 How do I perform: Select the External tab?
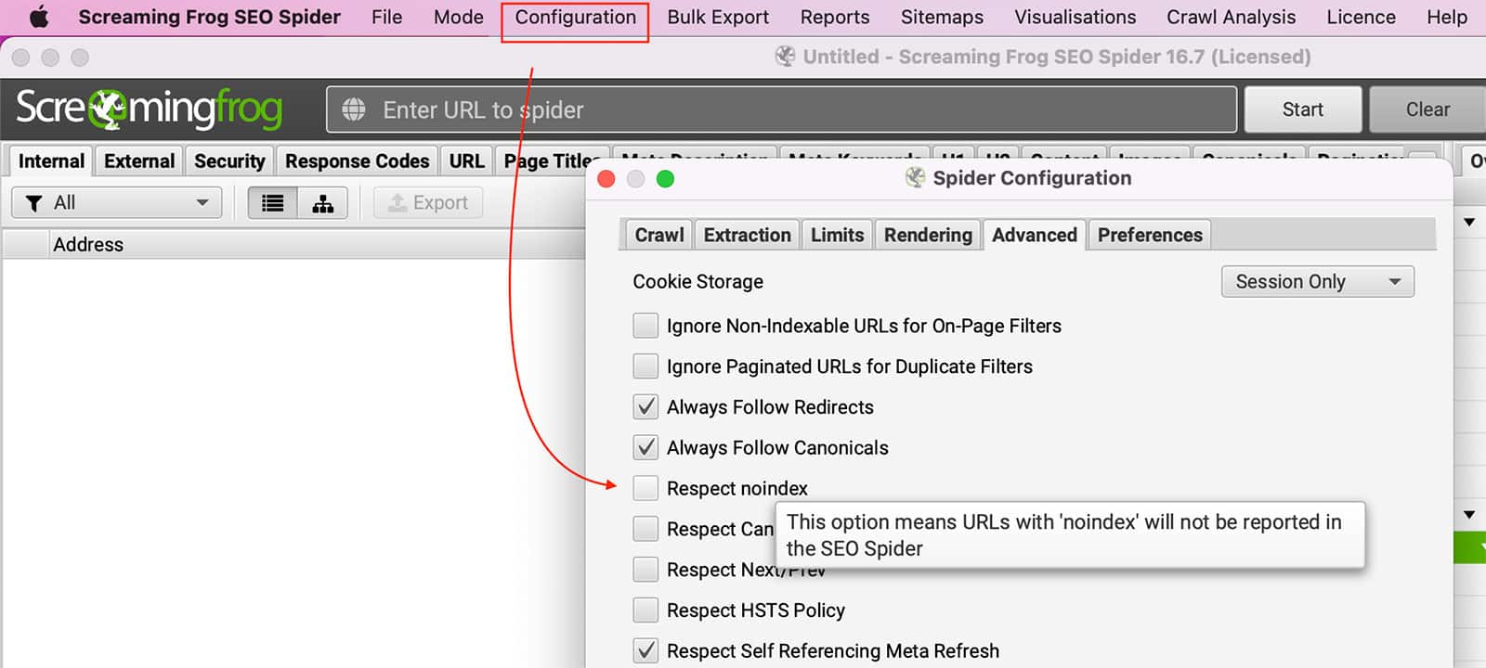click(139, 161)
